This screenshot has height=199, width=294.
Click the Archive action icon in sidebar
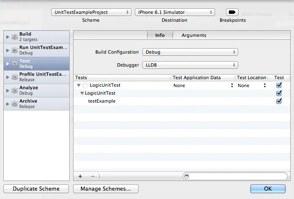pos(14,104)
